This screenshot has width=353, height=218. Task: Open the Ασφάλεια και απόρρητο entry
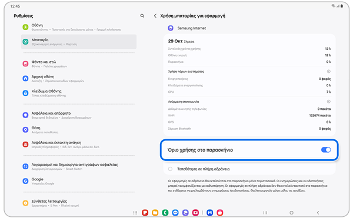pyautogui.click(x=79, y=115)
